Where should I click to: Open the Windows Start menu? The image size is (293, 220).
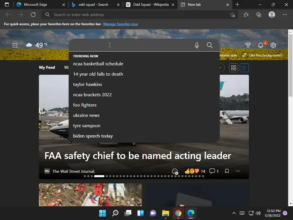click(102, 213)
